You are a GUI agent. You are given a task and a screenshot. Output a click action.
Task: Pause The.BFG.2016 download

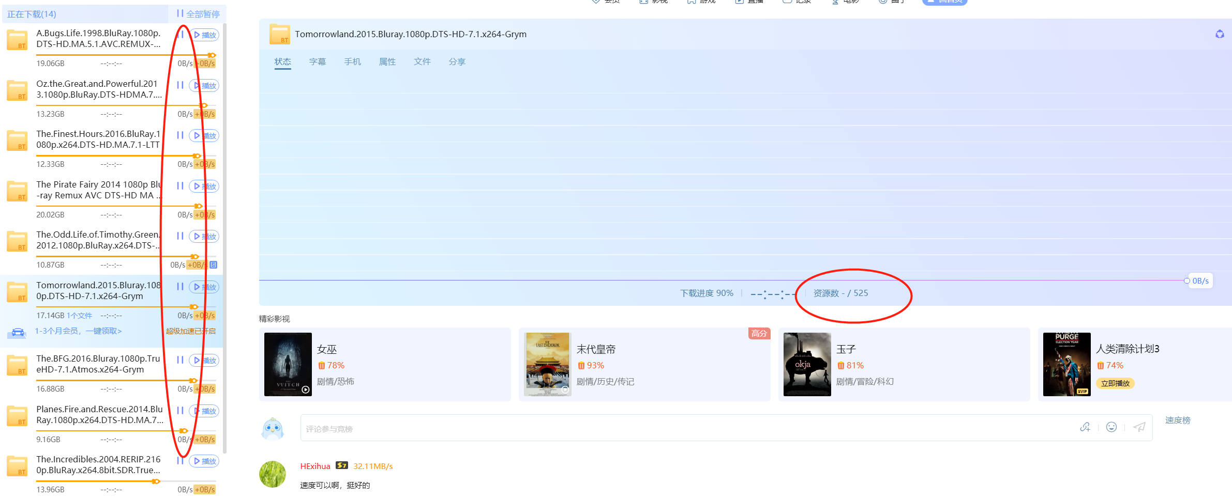click(x=180, y=360)
